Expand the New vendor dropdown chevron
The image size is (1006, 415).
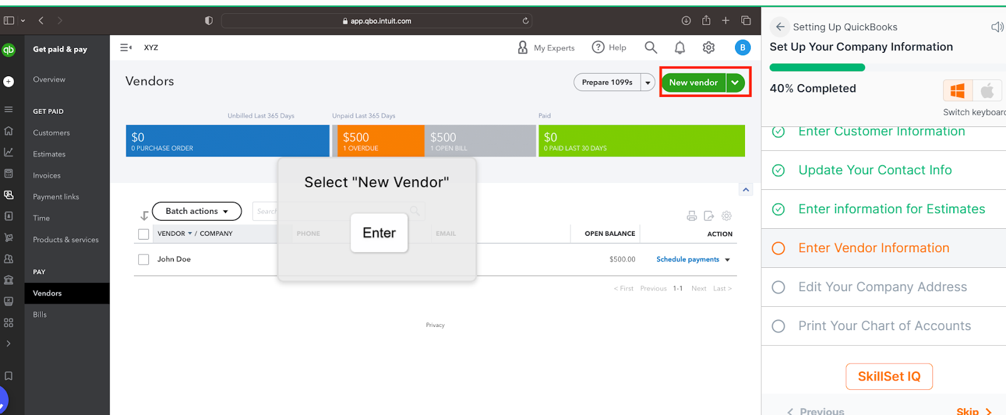735,82
